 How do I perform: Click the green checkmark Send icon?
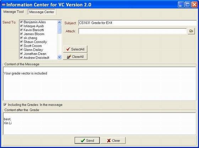click(83, 141)
